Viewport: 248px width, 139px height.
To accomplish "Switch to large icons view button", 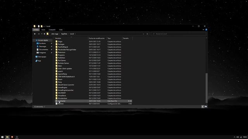I will click(206, 107).
